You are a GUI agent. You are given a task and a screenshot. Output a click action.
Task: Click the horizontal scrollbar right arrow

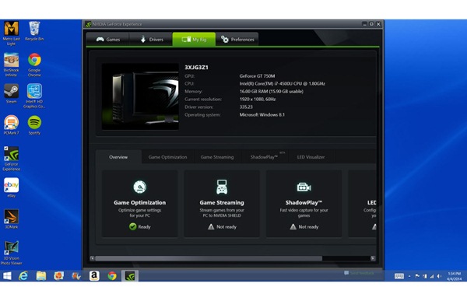373,258
